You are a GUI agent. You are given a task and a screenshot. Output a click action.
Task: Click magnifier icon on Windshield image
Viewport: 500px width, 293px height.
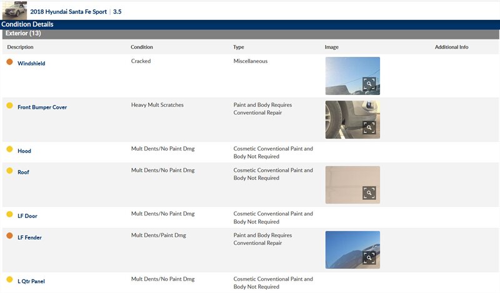point(369,84)
